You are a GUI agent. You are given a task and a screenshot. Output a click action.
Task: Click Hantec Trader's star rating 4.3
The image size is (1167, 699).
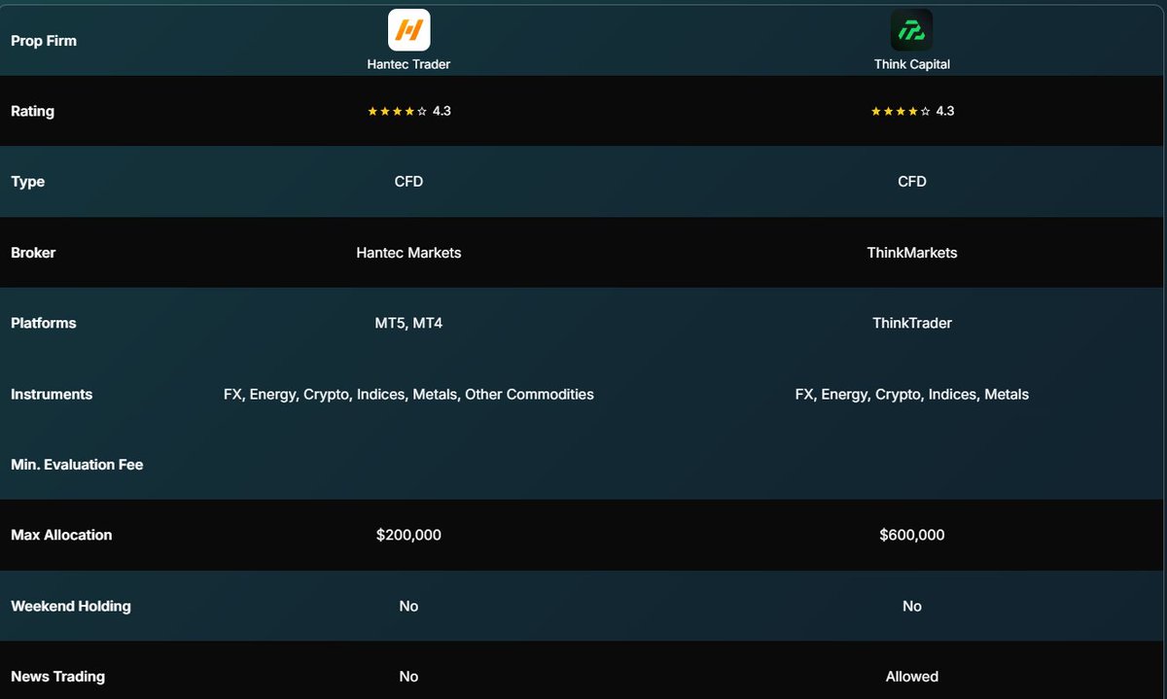tap(408, 111)
